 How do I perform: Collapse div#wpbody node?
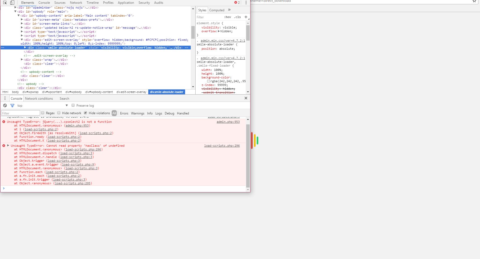tap(15, 12)
